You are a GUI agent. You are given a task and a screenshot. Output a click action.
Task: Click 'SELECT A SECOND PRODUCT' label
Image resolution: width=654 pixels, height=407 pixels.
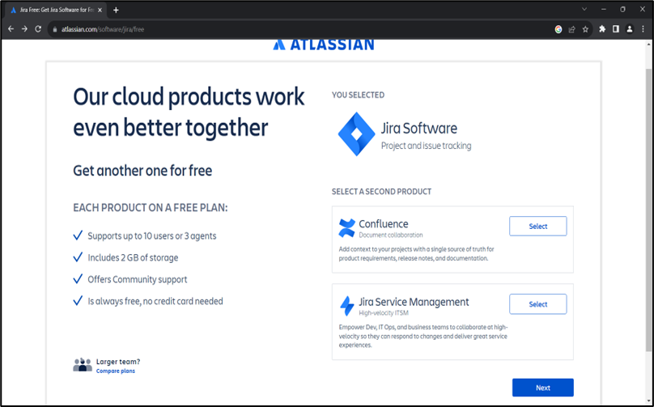point(381,192)
